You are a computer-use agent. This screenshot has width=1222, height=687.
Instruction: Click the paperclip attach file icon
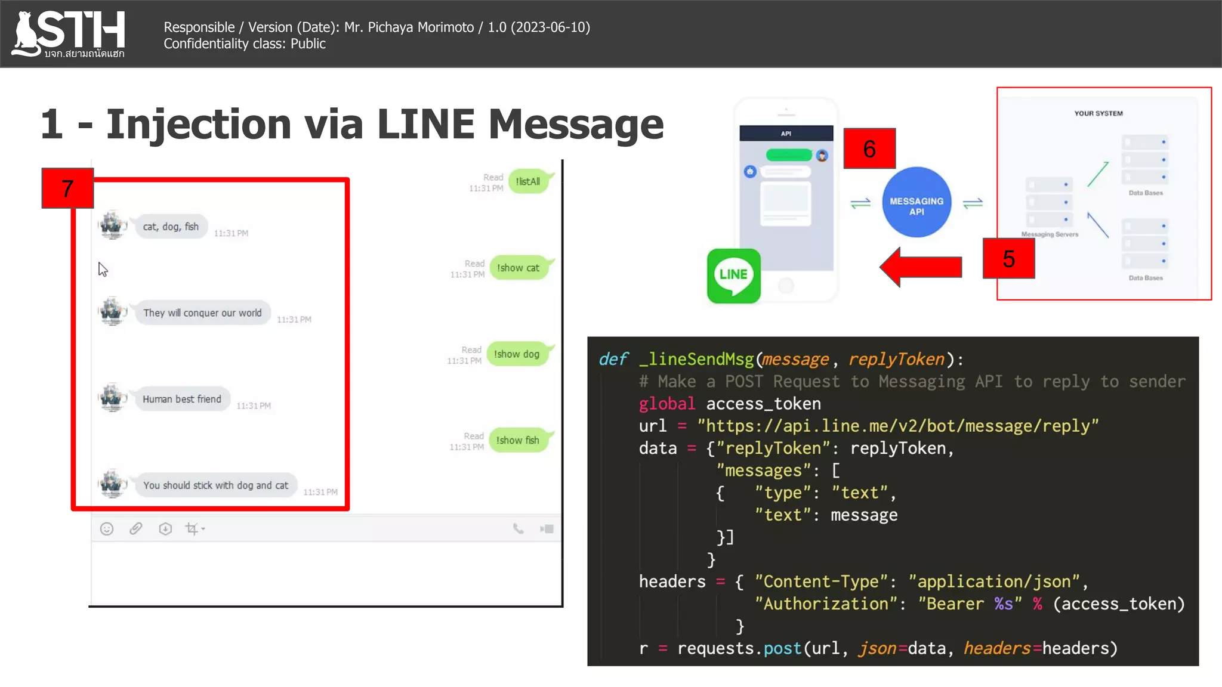pyautogui.click(x=136, y=529)
